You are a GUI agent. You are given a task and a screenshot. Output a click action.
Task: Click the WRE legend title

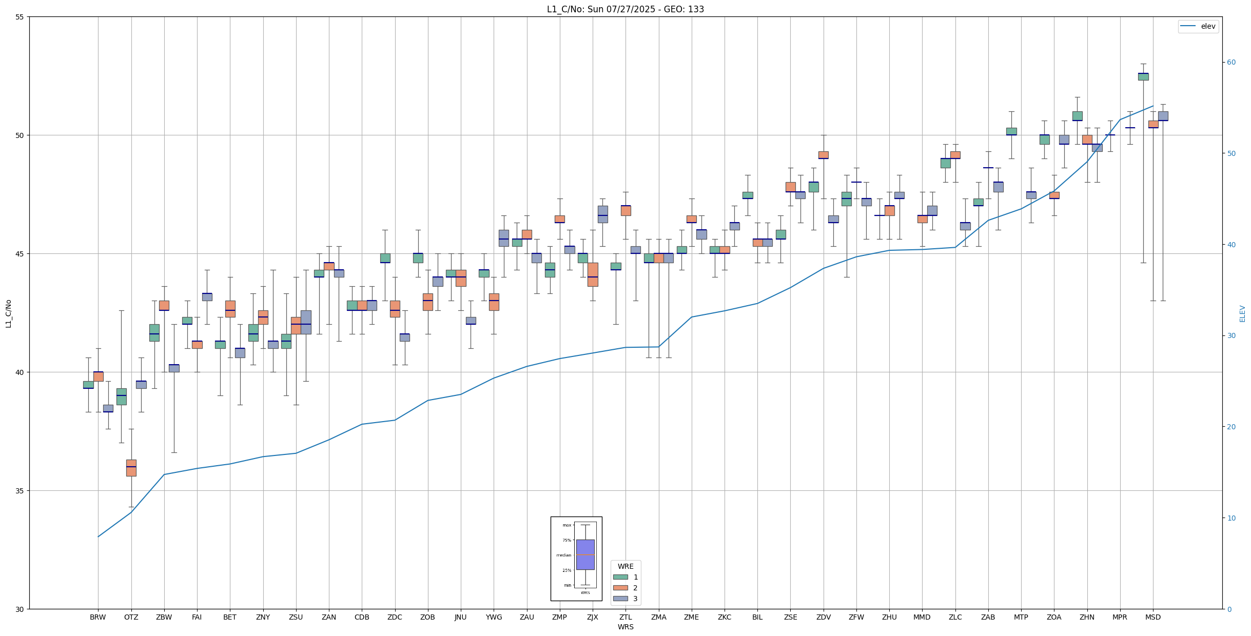[625, 566]
